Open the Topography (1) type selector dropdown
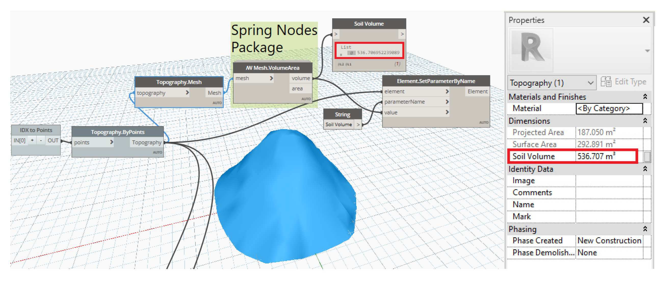665x281 pixels. [x=590, y=83]
